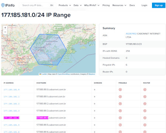The width and height of the screenshot is (166, 133).
Task: Expand the Why IPinfo? menu
Action: [91, 5]
